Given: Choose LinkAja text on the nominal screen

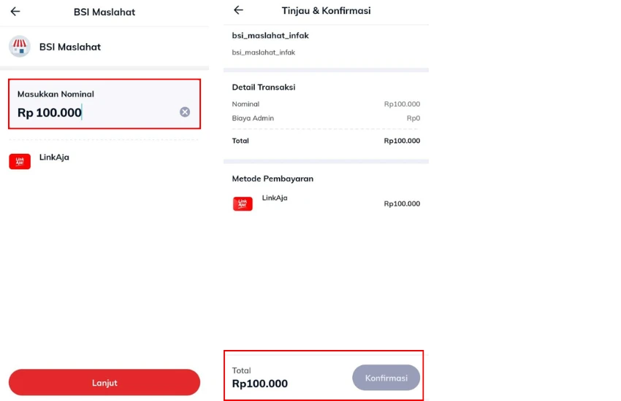Looking at the screenshot, I should pyautogui.click(x=54, y=157).
